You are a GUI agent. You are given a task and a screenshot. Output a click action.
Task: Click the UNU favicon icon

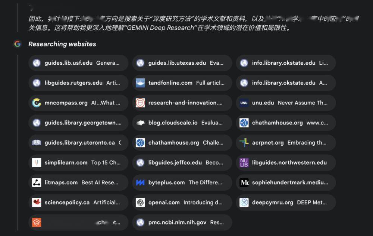coord(244,103)
